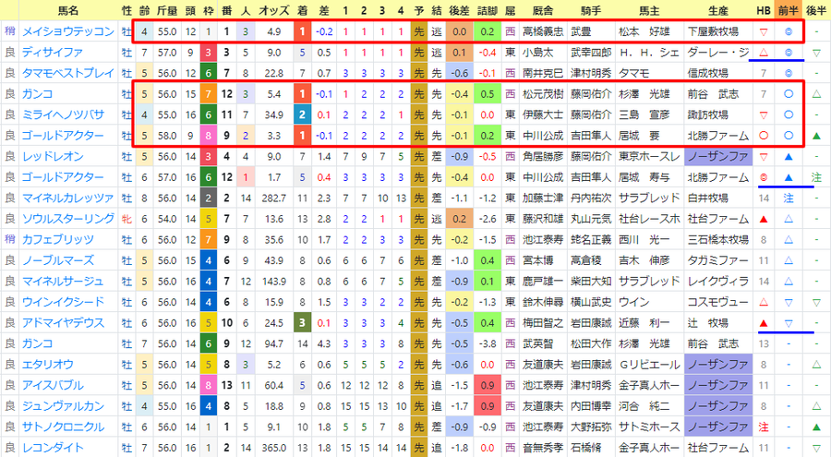Click trainer 高橋義忠 cell

[543, 31]
